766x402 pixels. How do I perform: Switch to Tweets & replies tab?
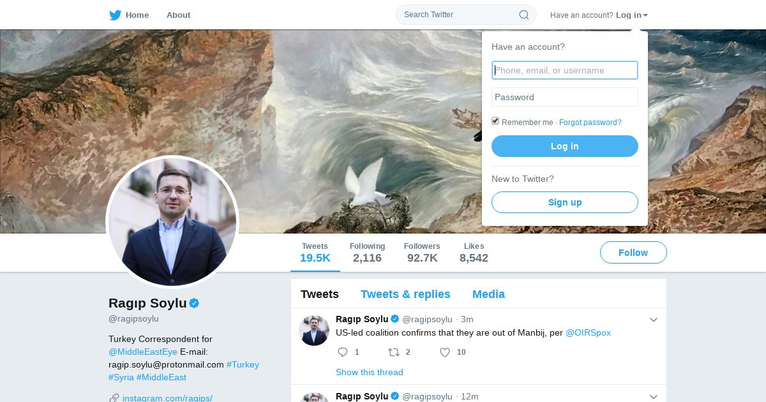405,294
